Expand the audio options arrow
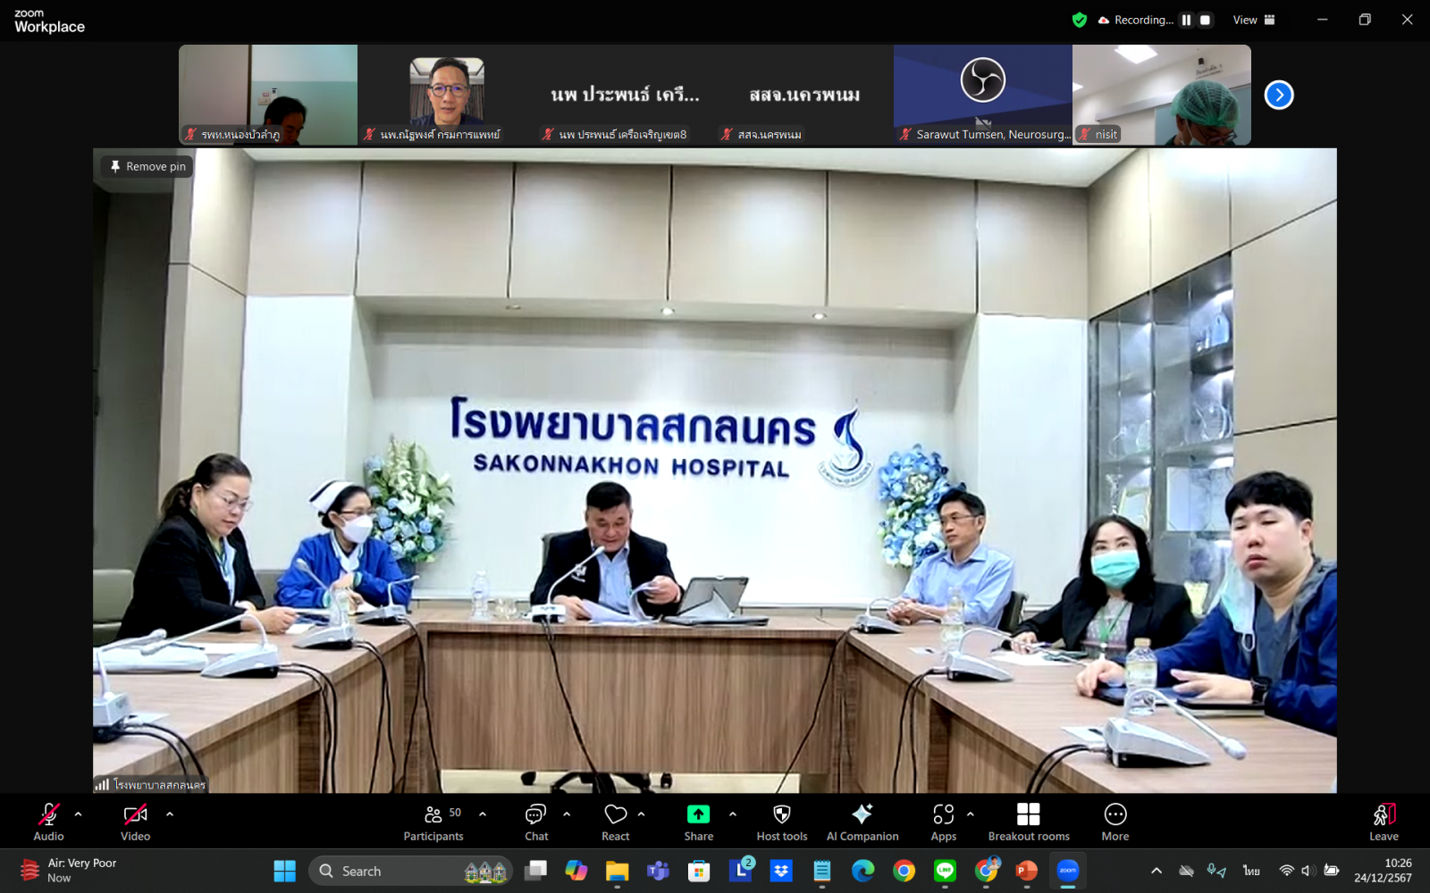 (x=79, y=814)
